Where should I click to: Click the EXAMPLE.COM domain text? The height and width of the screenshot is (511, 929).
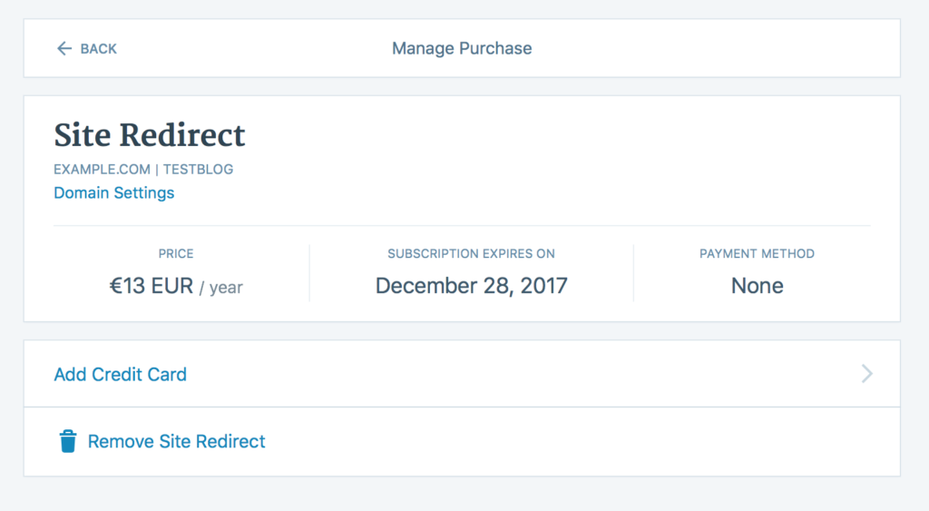click(x=101, y=169)
